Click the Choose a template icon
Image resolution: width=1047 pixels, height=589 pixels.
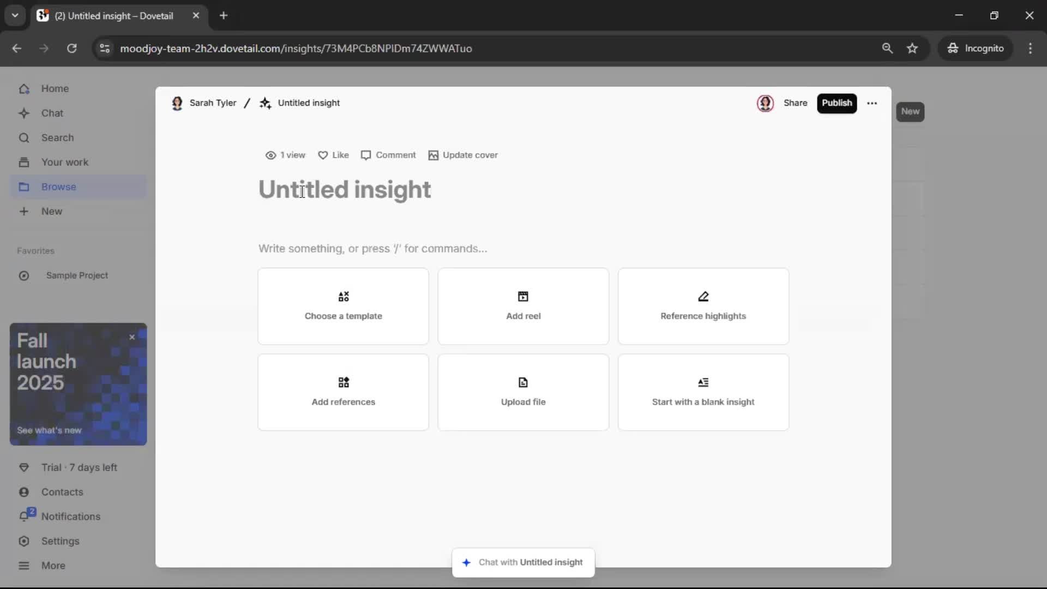pyautogui.click(x=344, y=297)
